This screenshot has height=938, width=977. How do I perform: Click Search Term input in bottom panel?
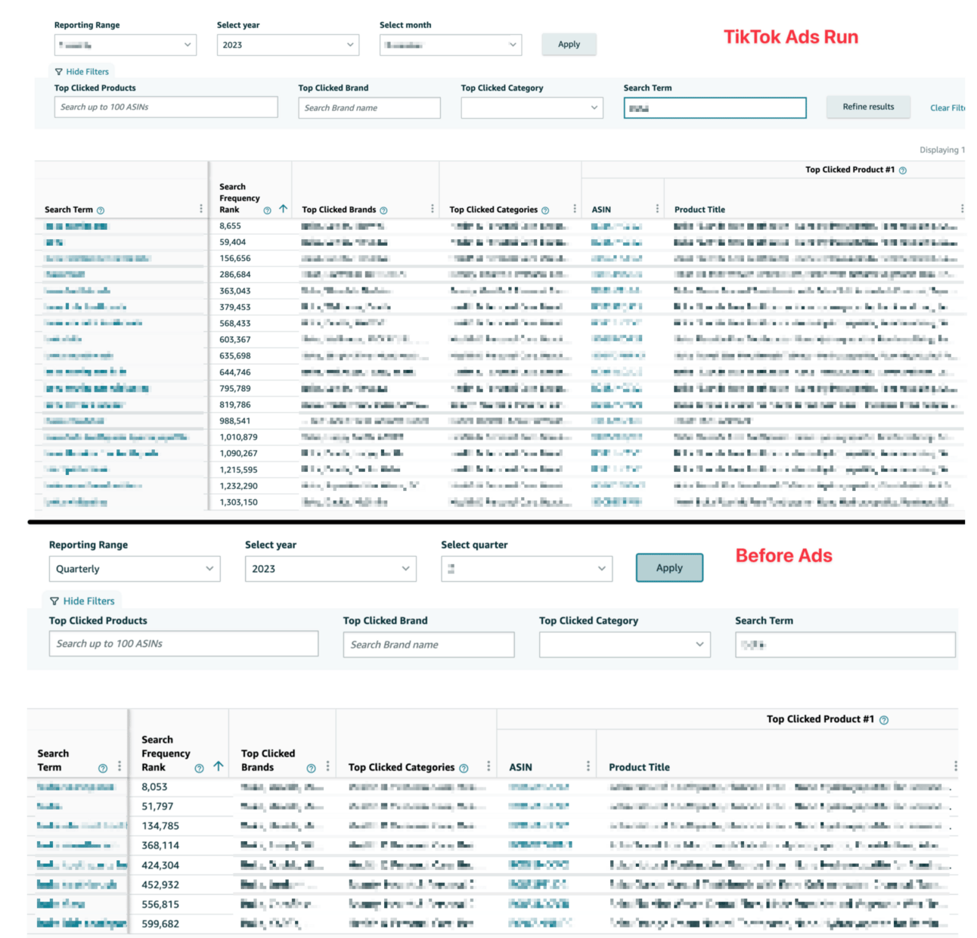tap(845, 644)
